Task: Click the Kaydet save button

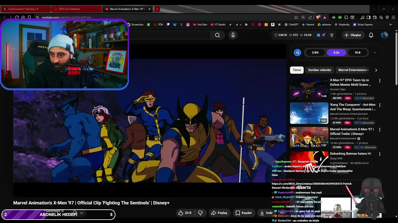Action: pyautogui.click(x=243, y=213)
